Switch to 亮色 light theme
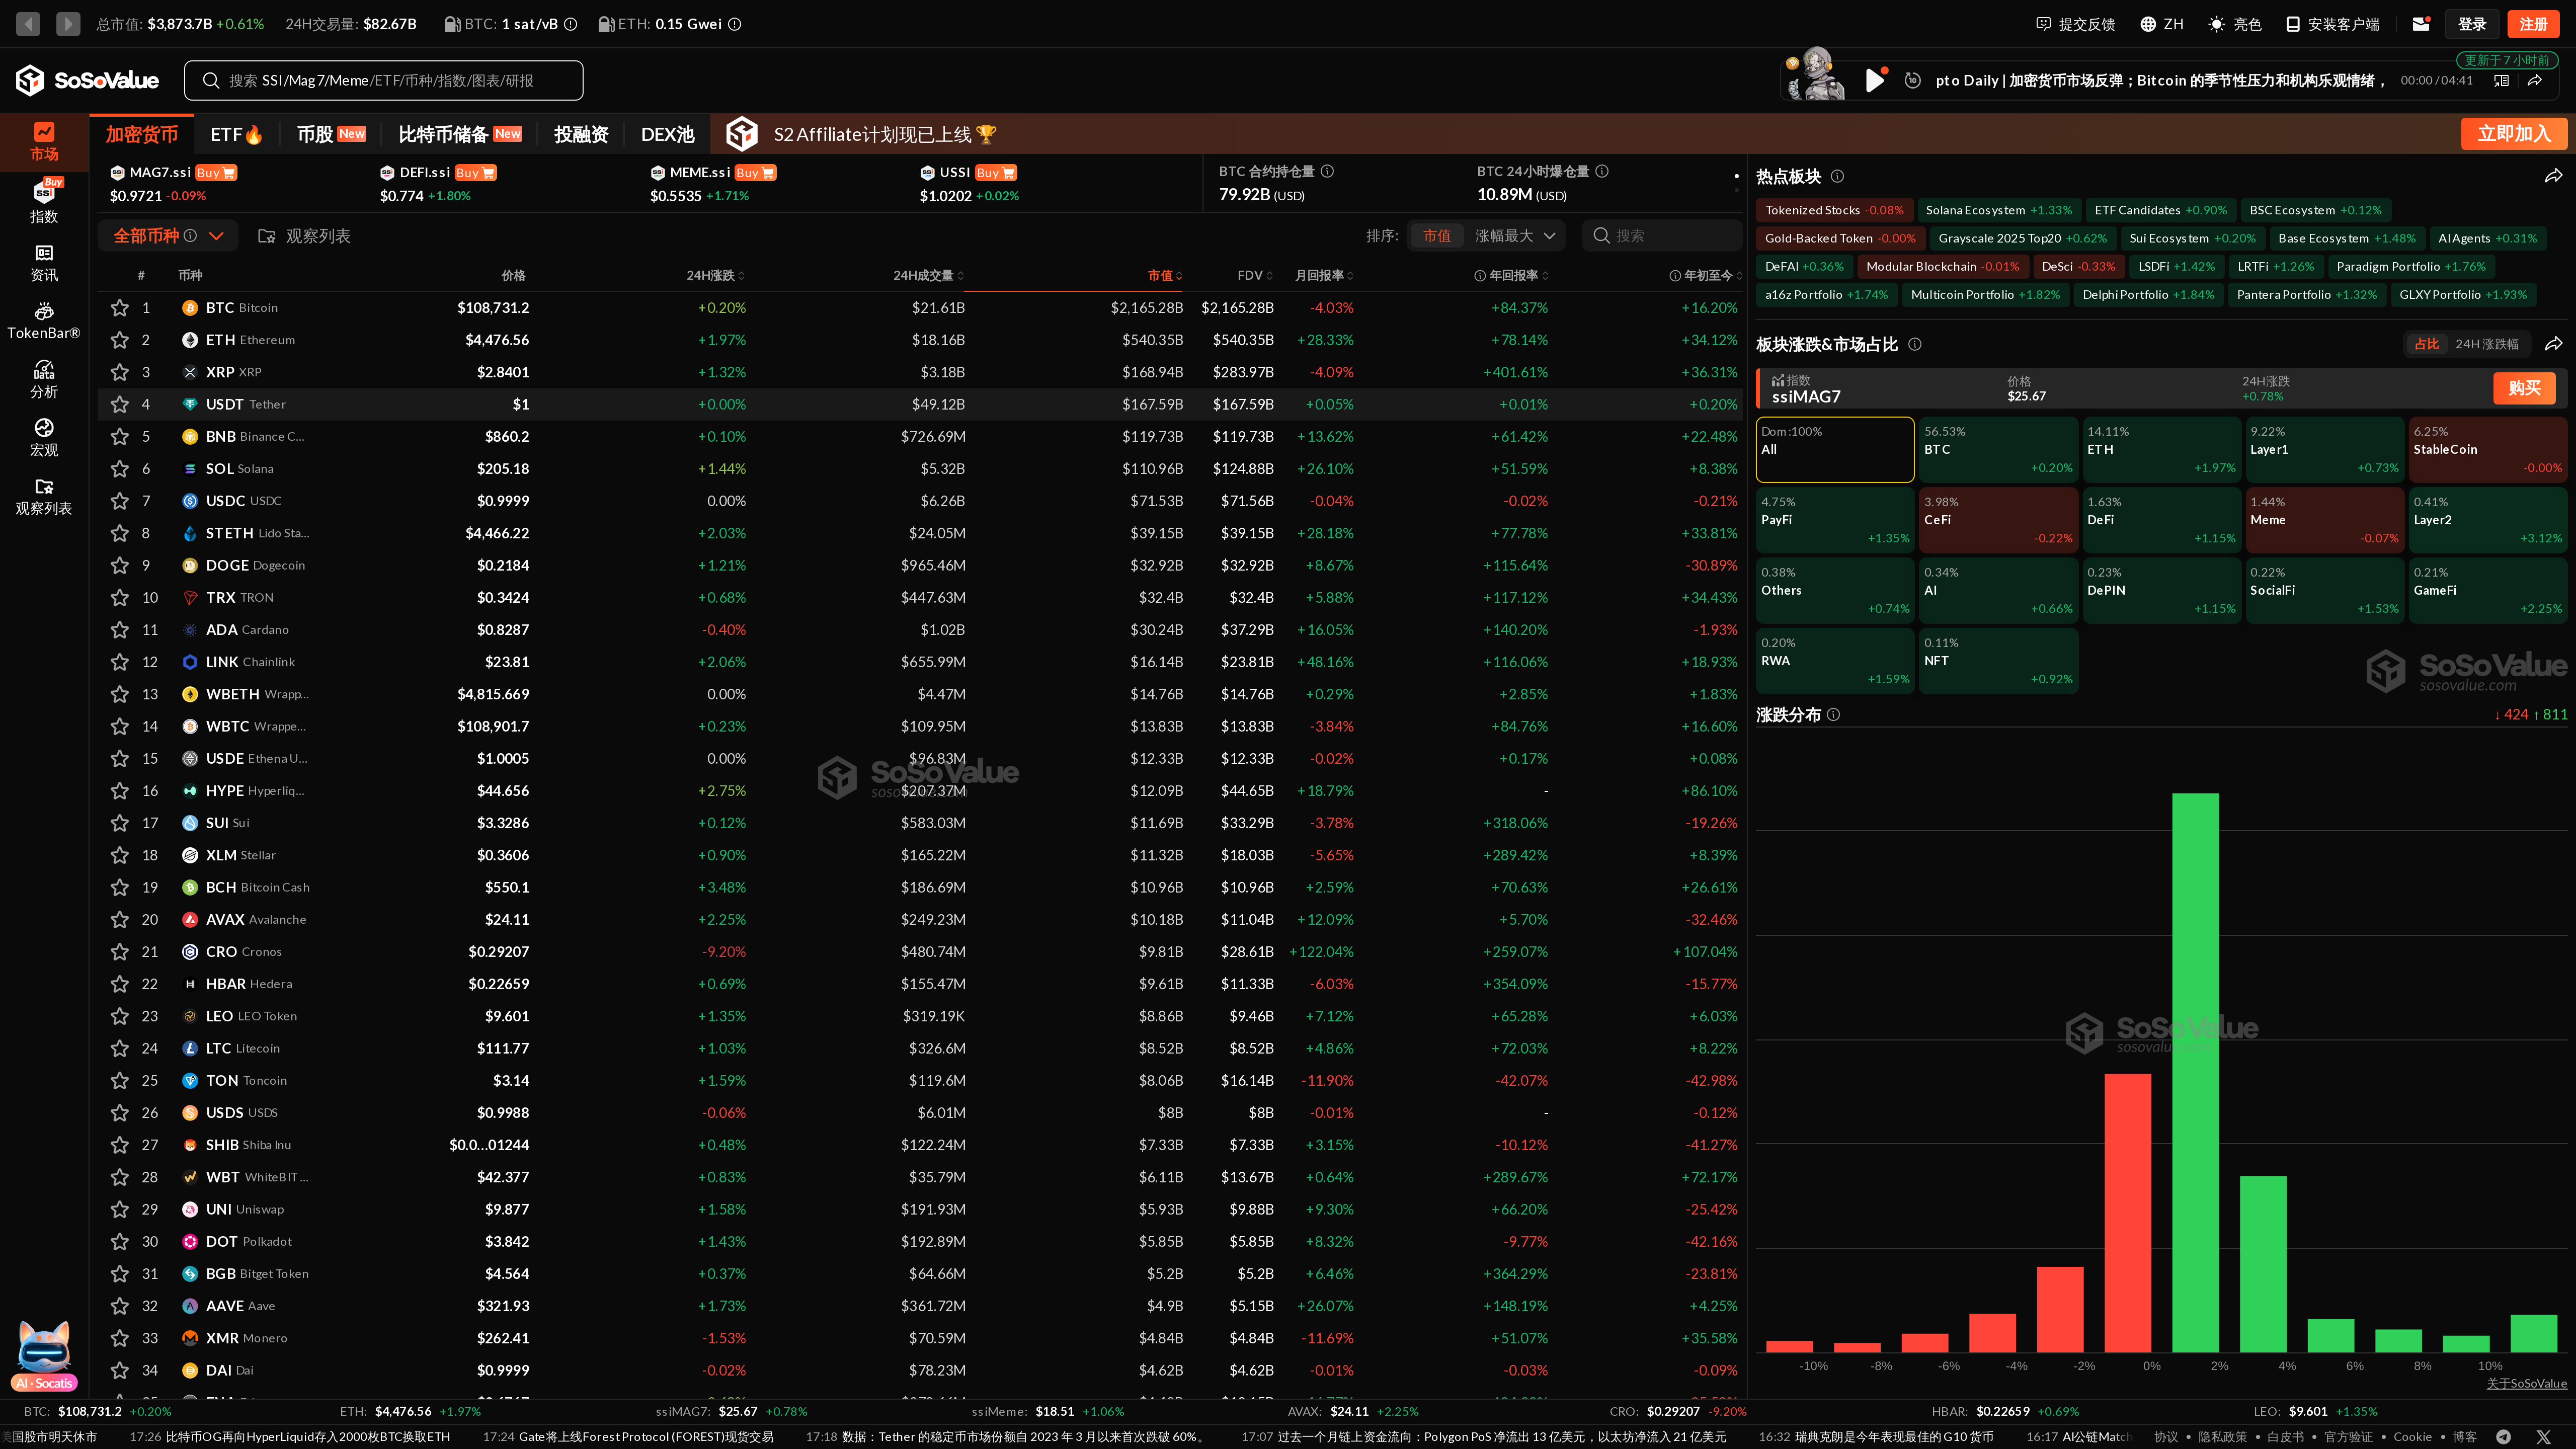This screenshot has height=1449, width=2576. click(2234, 24)
